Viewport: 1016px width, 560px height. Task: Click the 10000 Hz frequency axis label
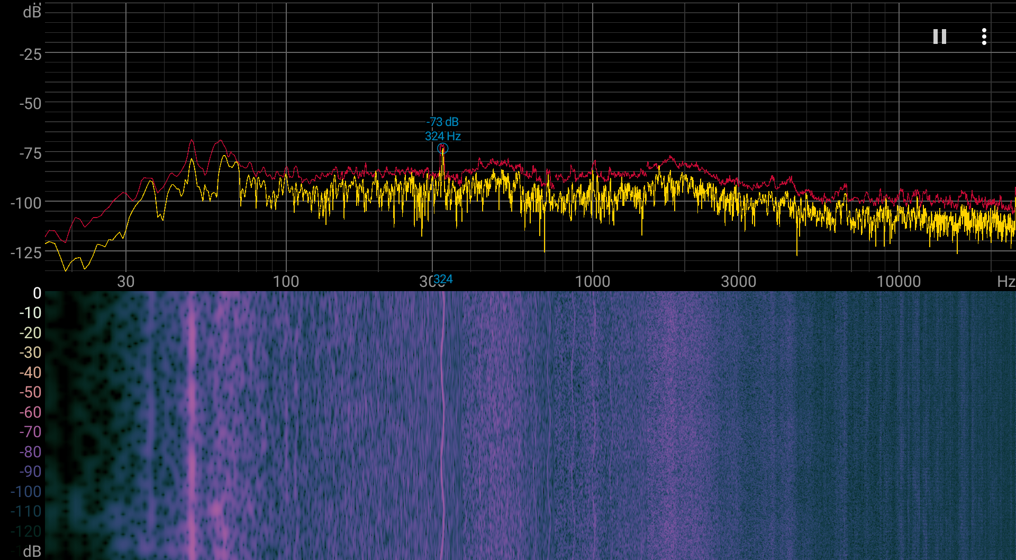click(x=899, y=282)
